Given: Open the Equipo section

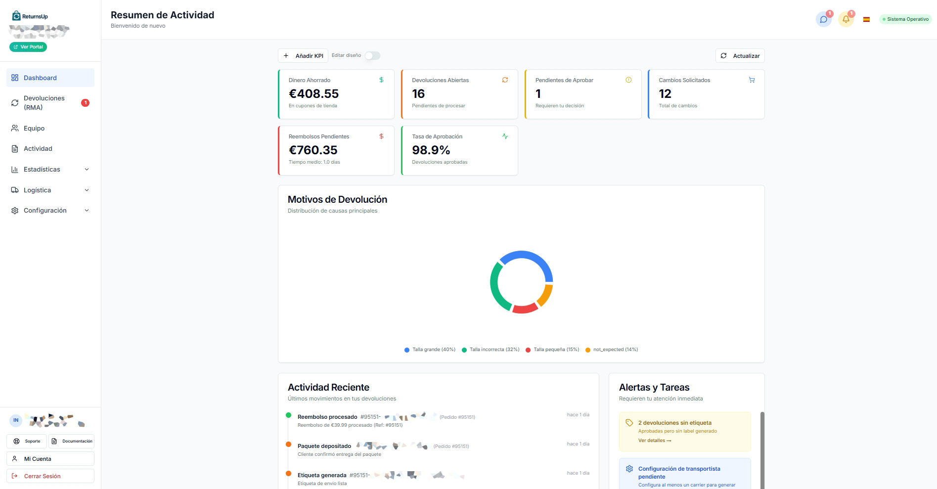Looking at the screenshot, I should pos(50,128).
